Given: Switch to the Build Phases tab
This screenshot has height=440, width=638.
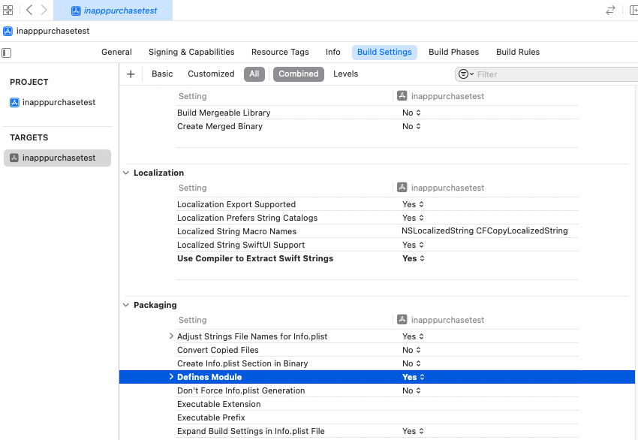Looking at the screenshot, I should [x=453, y=52].
